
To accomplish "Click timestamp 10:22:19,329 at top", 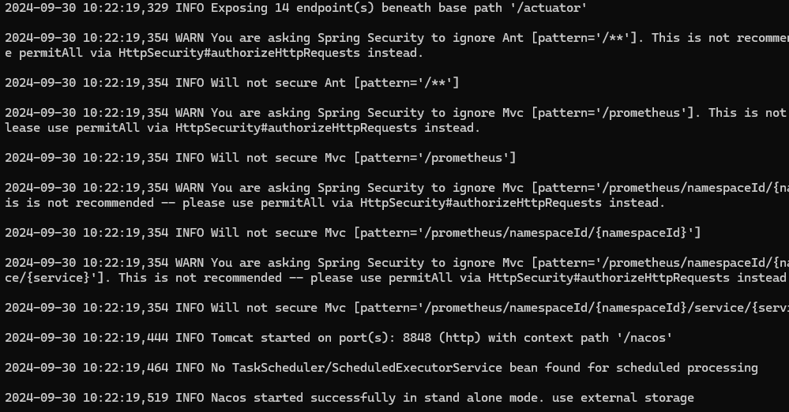I will pyautogui.click(x=126, y=8).
